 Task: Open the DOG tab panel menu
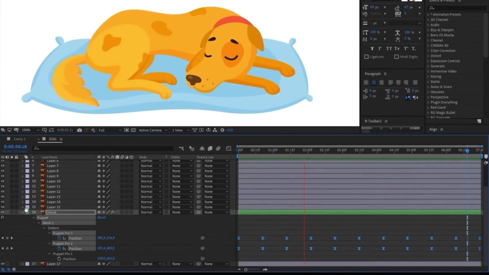pos(61,139)
